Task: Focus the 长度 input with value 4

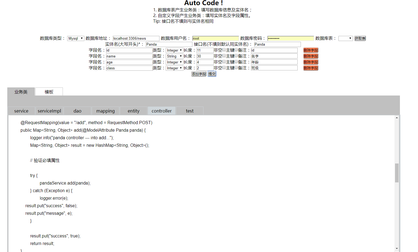Action: [205, 62]
